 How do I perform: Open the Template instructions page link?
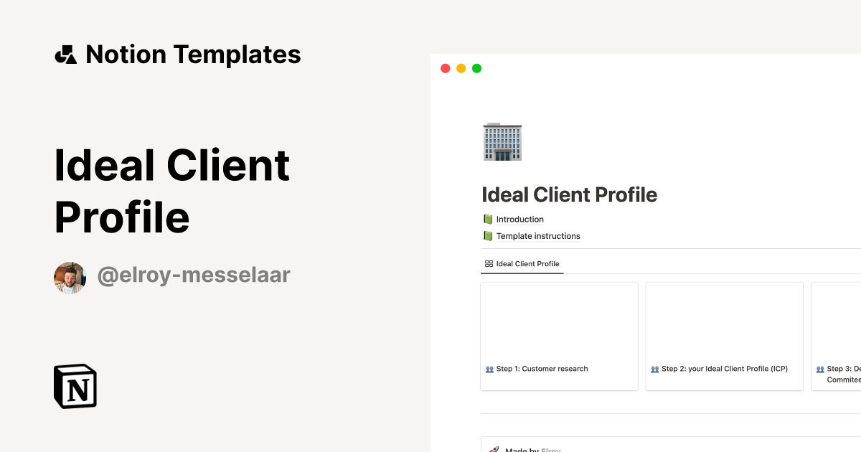click(x=538, y=236)
